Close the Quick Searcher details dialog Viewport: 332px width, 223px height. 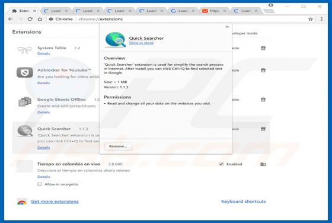click(x=227, y=27)
